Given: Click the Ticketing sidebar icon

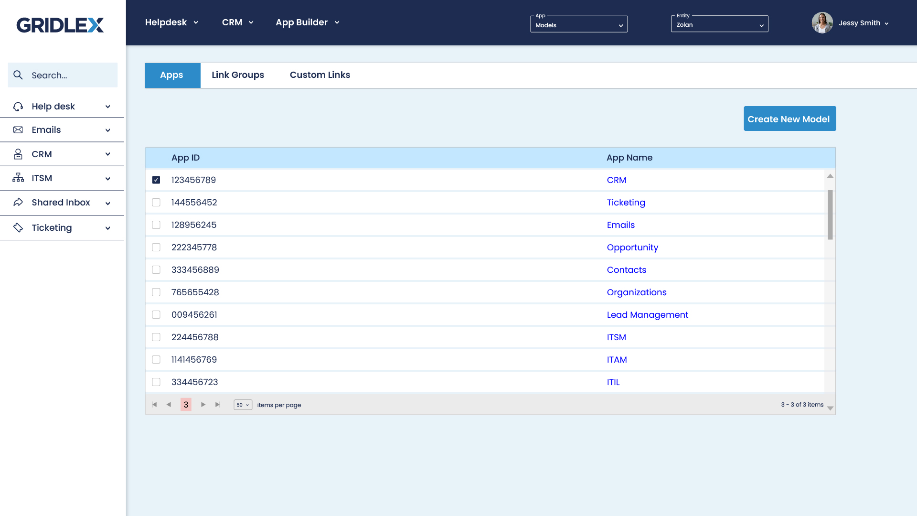Looking at the screenshot, I should pyautogui.click(x=19, y=227).
